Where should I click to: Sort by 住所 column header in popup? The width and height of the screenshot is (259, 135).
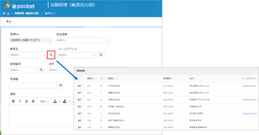(x=193, y=78)
